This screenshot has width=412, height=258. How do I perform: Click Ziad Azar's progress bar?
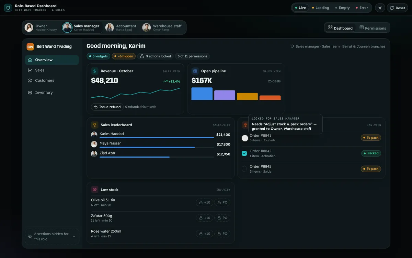[x=157, y=157]
